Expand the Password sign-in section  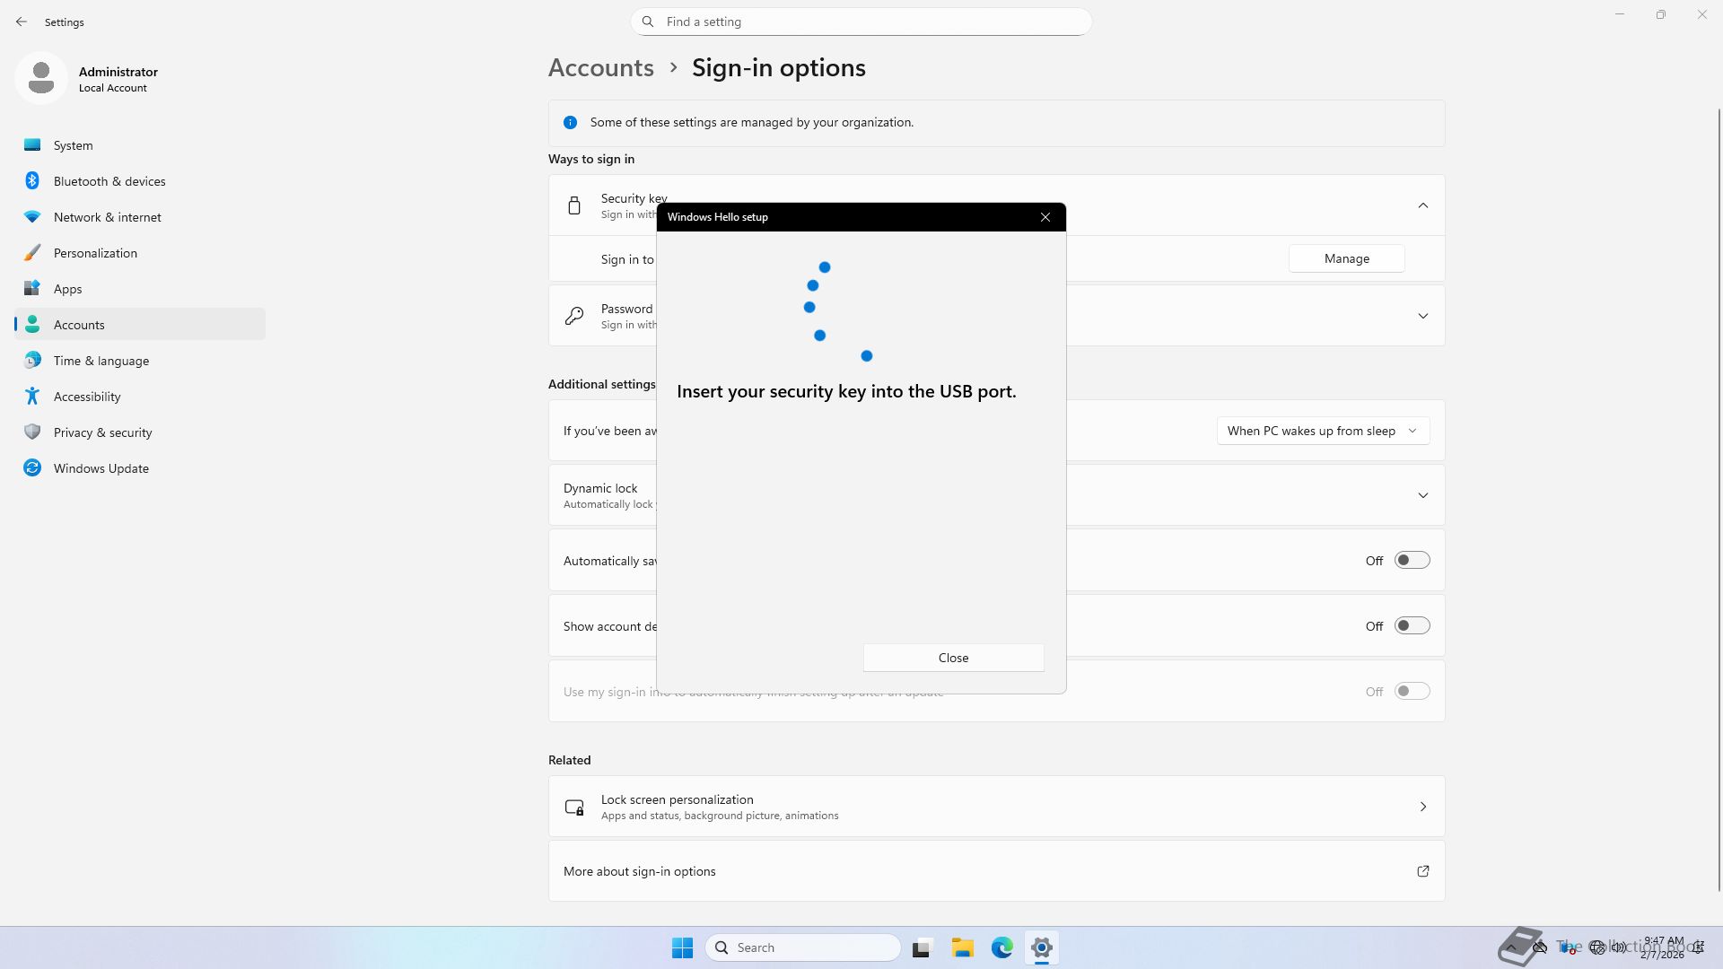(1422, 316)
